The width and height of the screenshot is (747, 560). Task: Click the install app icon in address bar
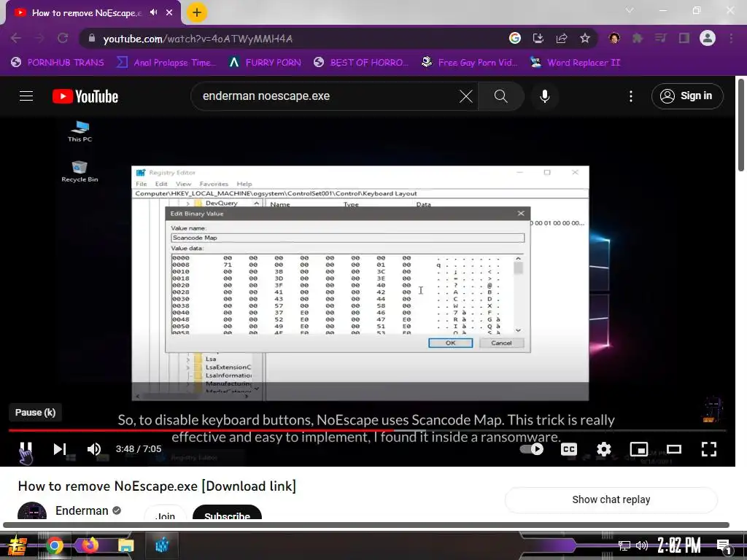point(538,38)
